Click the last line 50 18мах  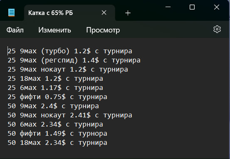57,143
